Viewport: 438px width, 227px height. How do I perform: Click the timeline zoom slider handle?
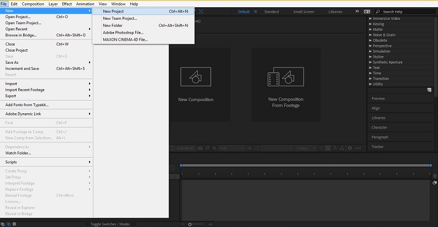190,224
